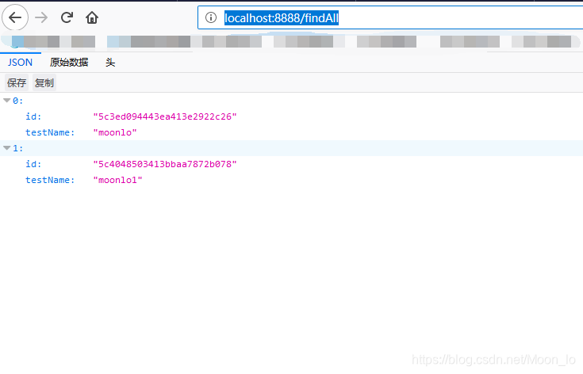Open the 头 headers tab
The image size is (583, 374).
tap(110, 63)
